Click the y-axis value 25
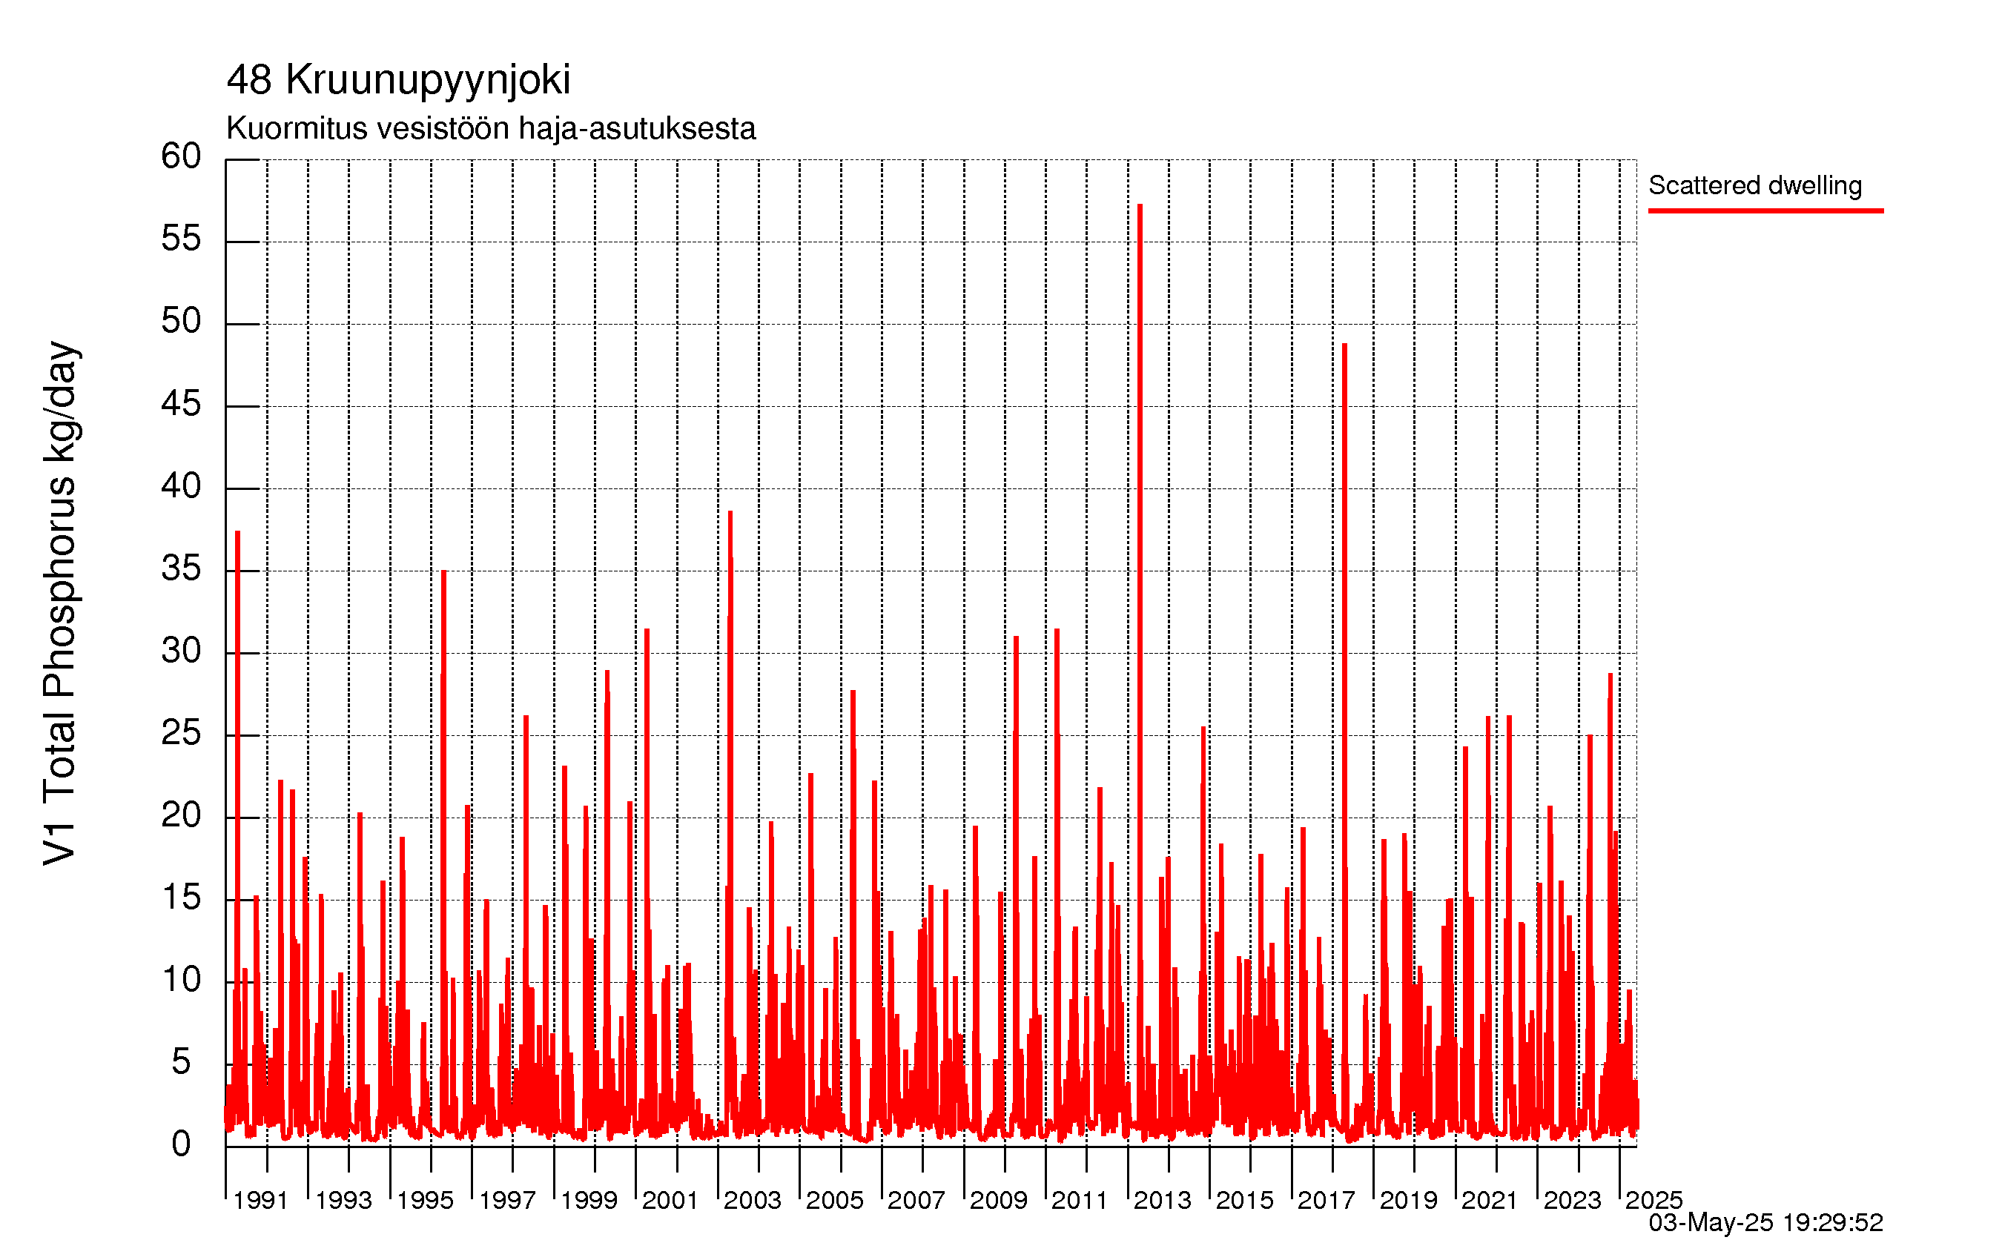Image resolution: width=2002 pixels, height=1260 pixels. (x=181, y=733)
